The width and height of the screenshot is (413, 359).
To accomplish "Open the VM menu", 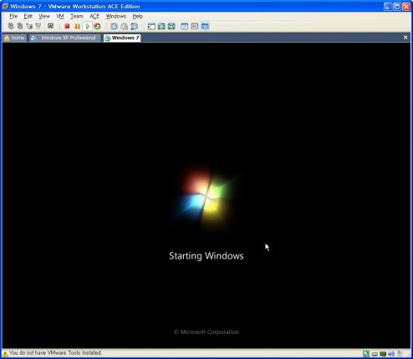I will (x=60, y=16).
